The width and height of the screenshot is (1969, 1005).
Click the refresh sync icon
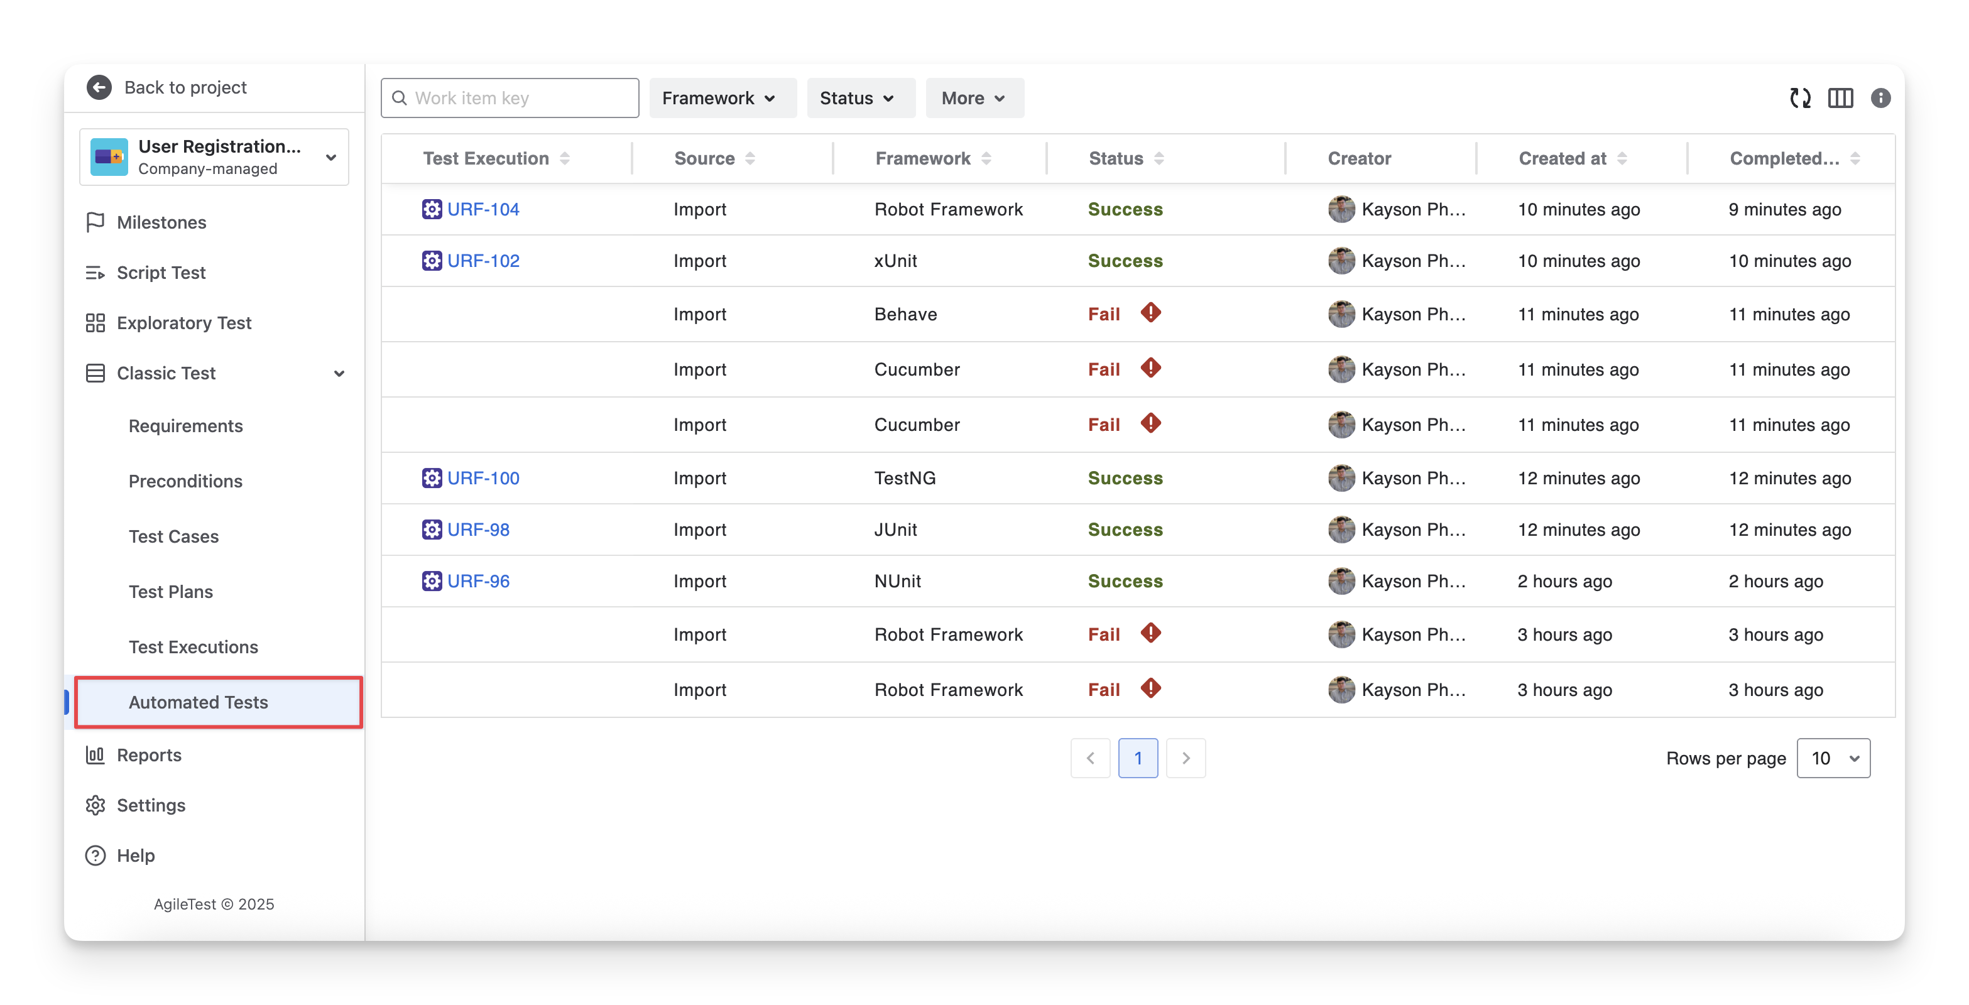point(1800,98)
